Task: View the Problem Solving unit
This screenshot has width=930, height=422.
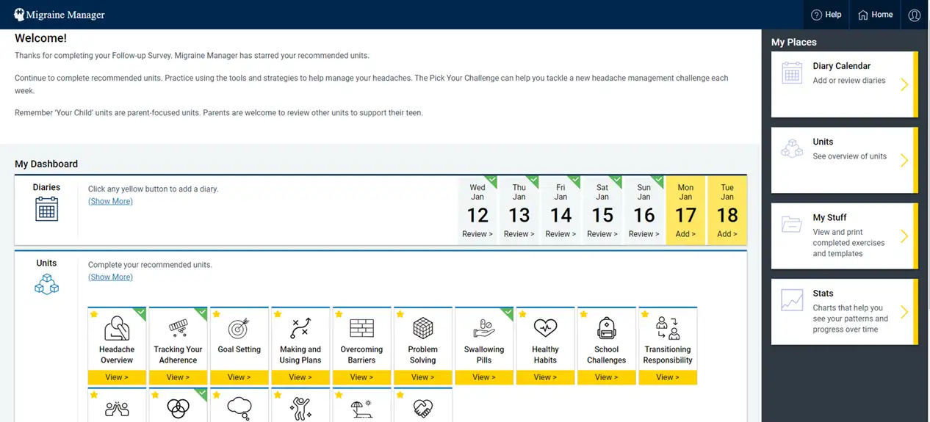Action: pos(422,377)
